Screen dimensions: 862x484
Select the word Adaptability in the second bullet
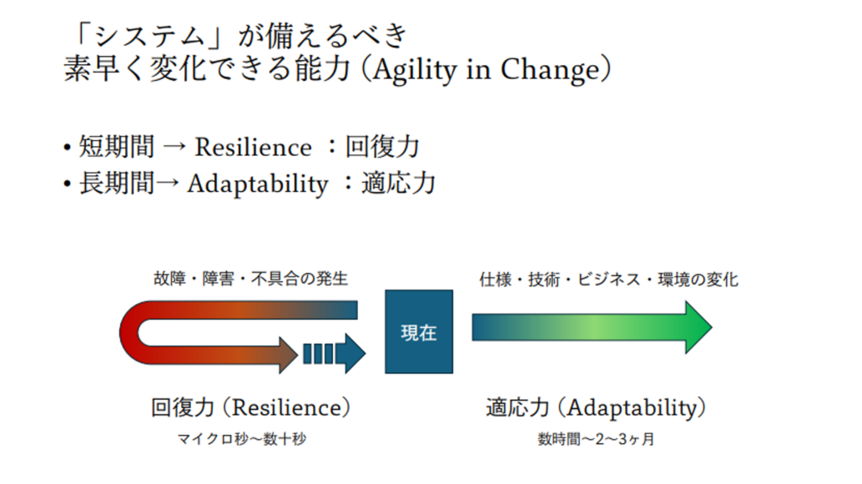(x=257, y=184)
